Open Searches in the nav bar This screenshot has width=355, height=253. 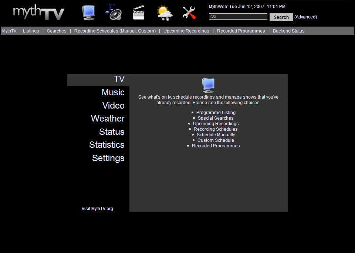57,31
